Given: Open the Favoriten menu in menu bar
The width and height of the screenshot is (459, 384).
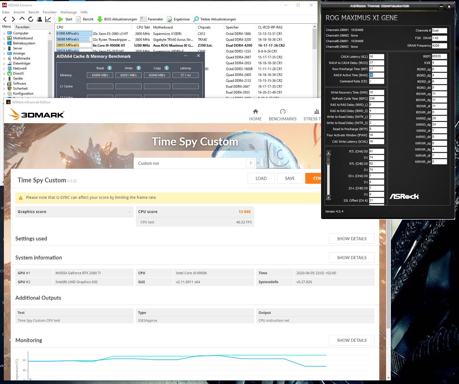Looking at the screenshot, I should 49,12.
